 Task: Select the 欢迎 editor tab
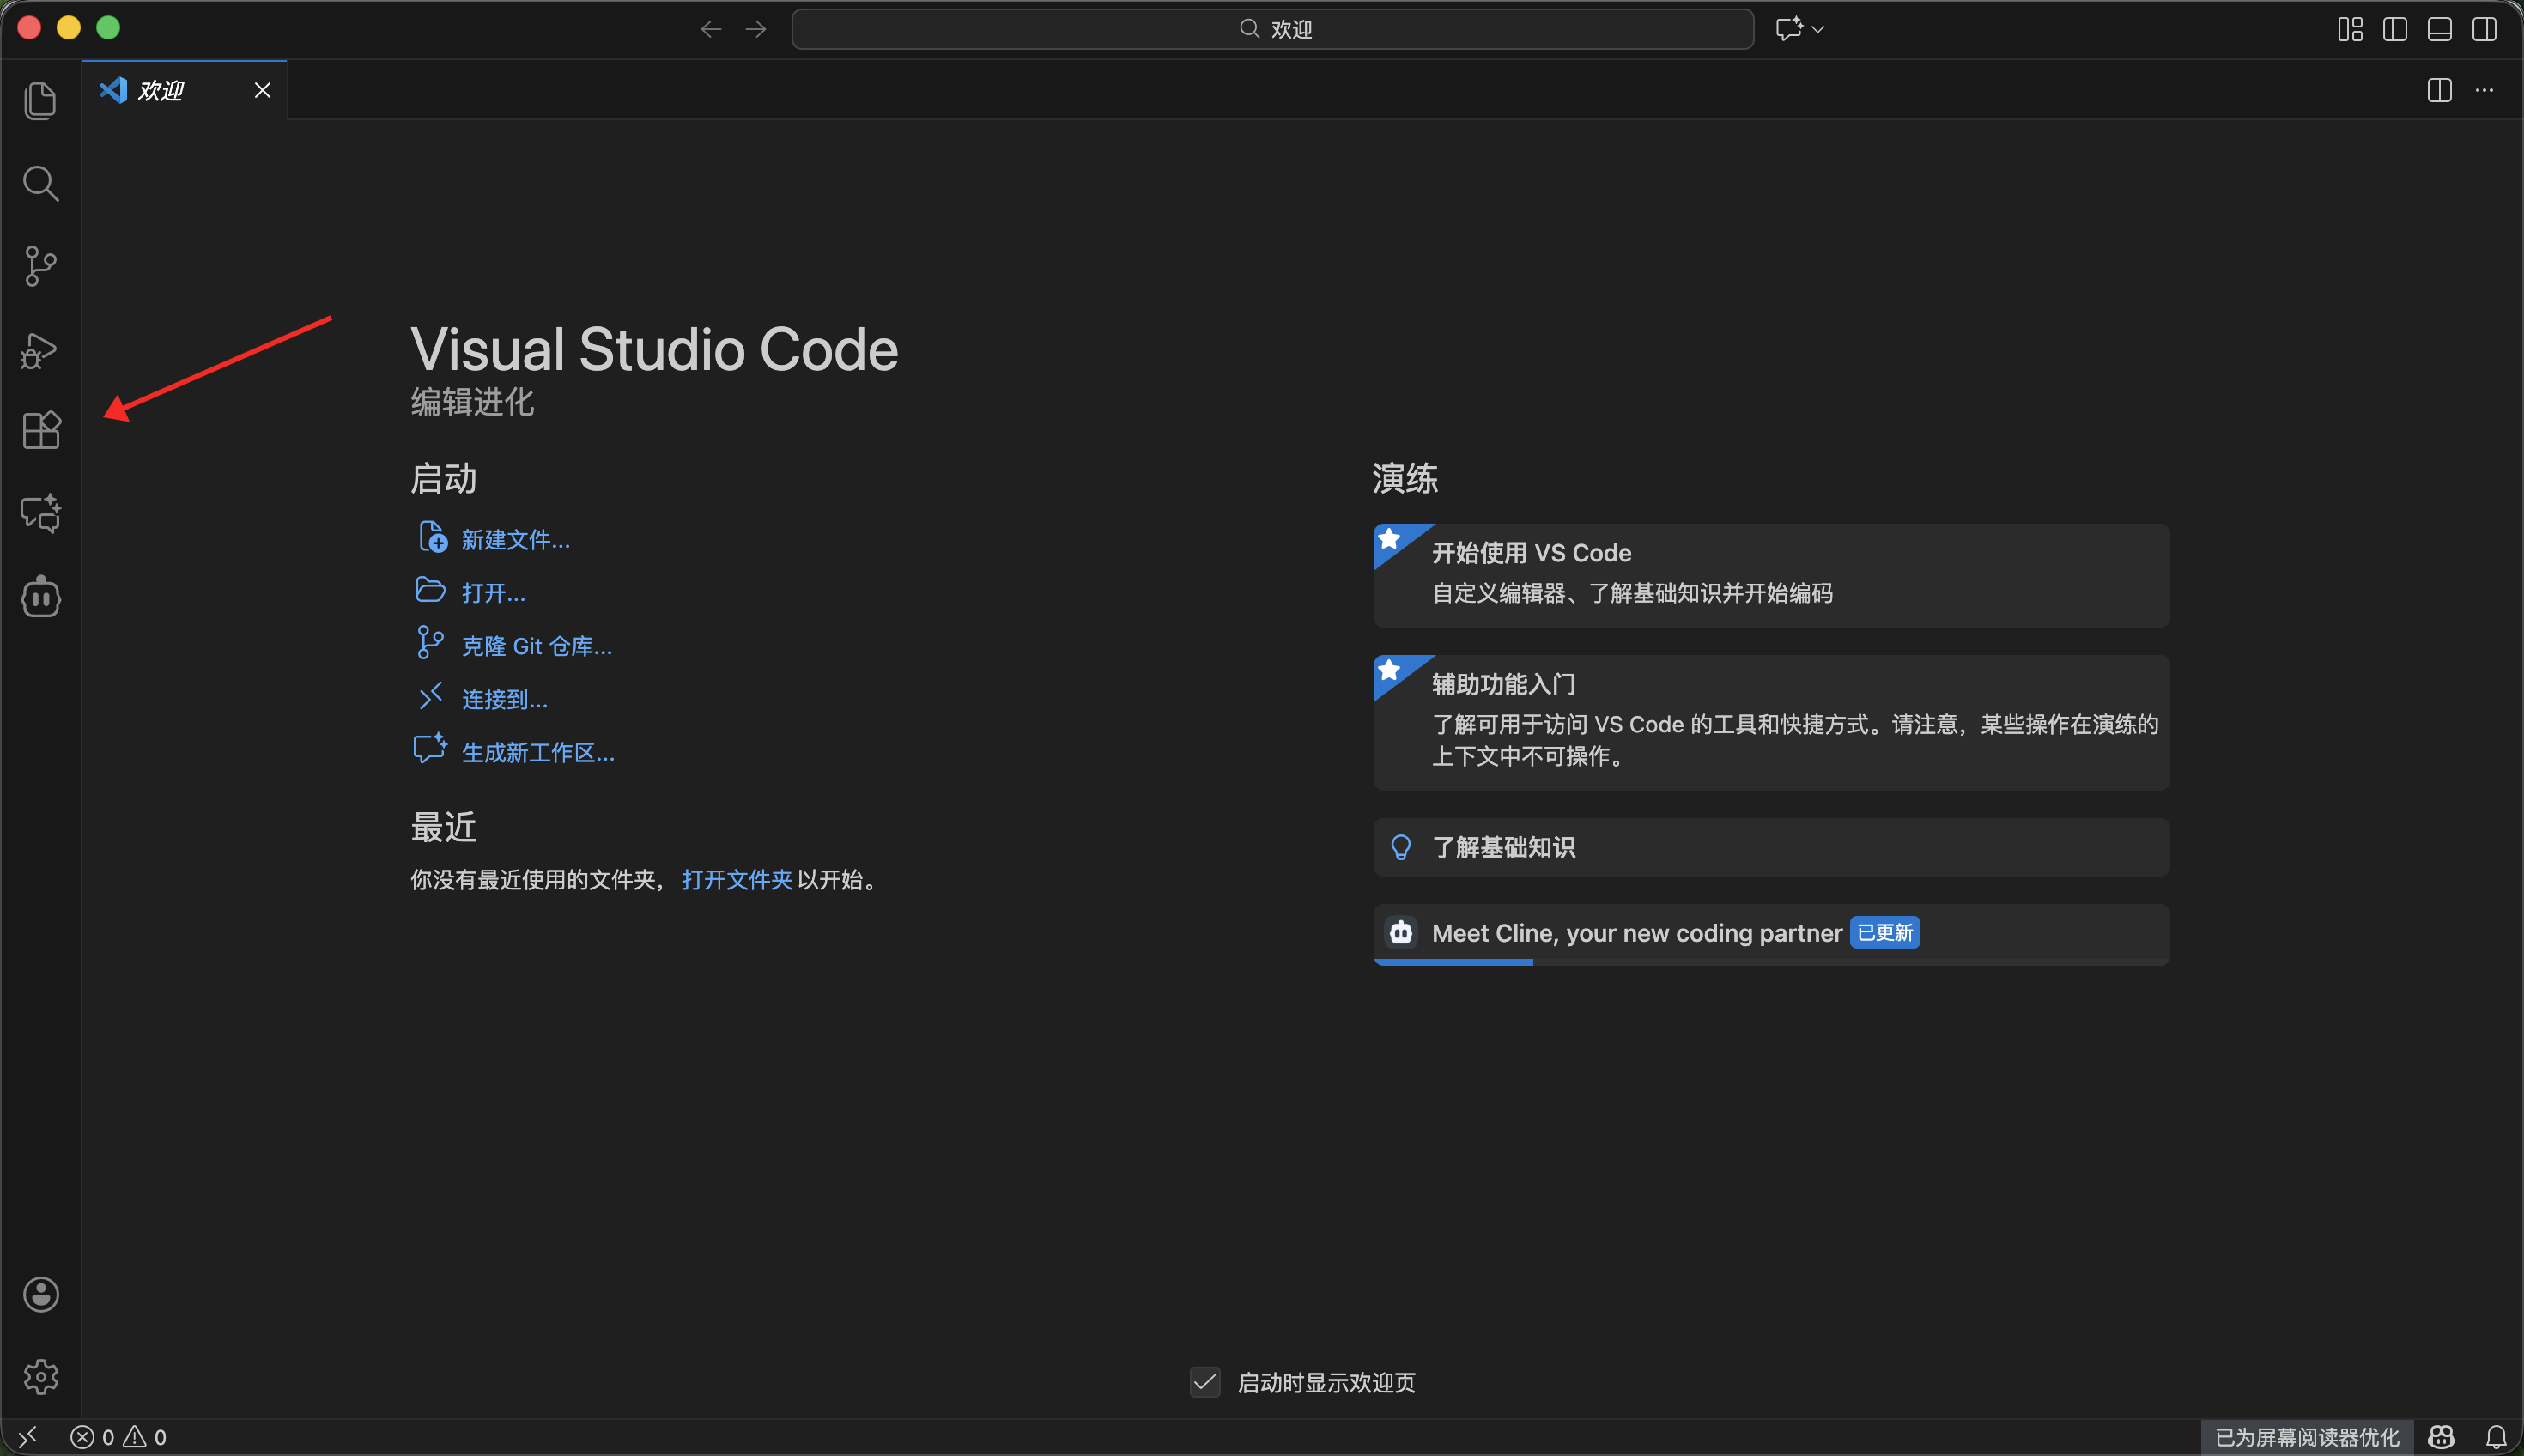162,91
